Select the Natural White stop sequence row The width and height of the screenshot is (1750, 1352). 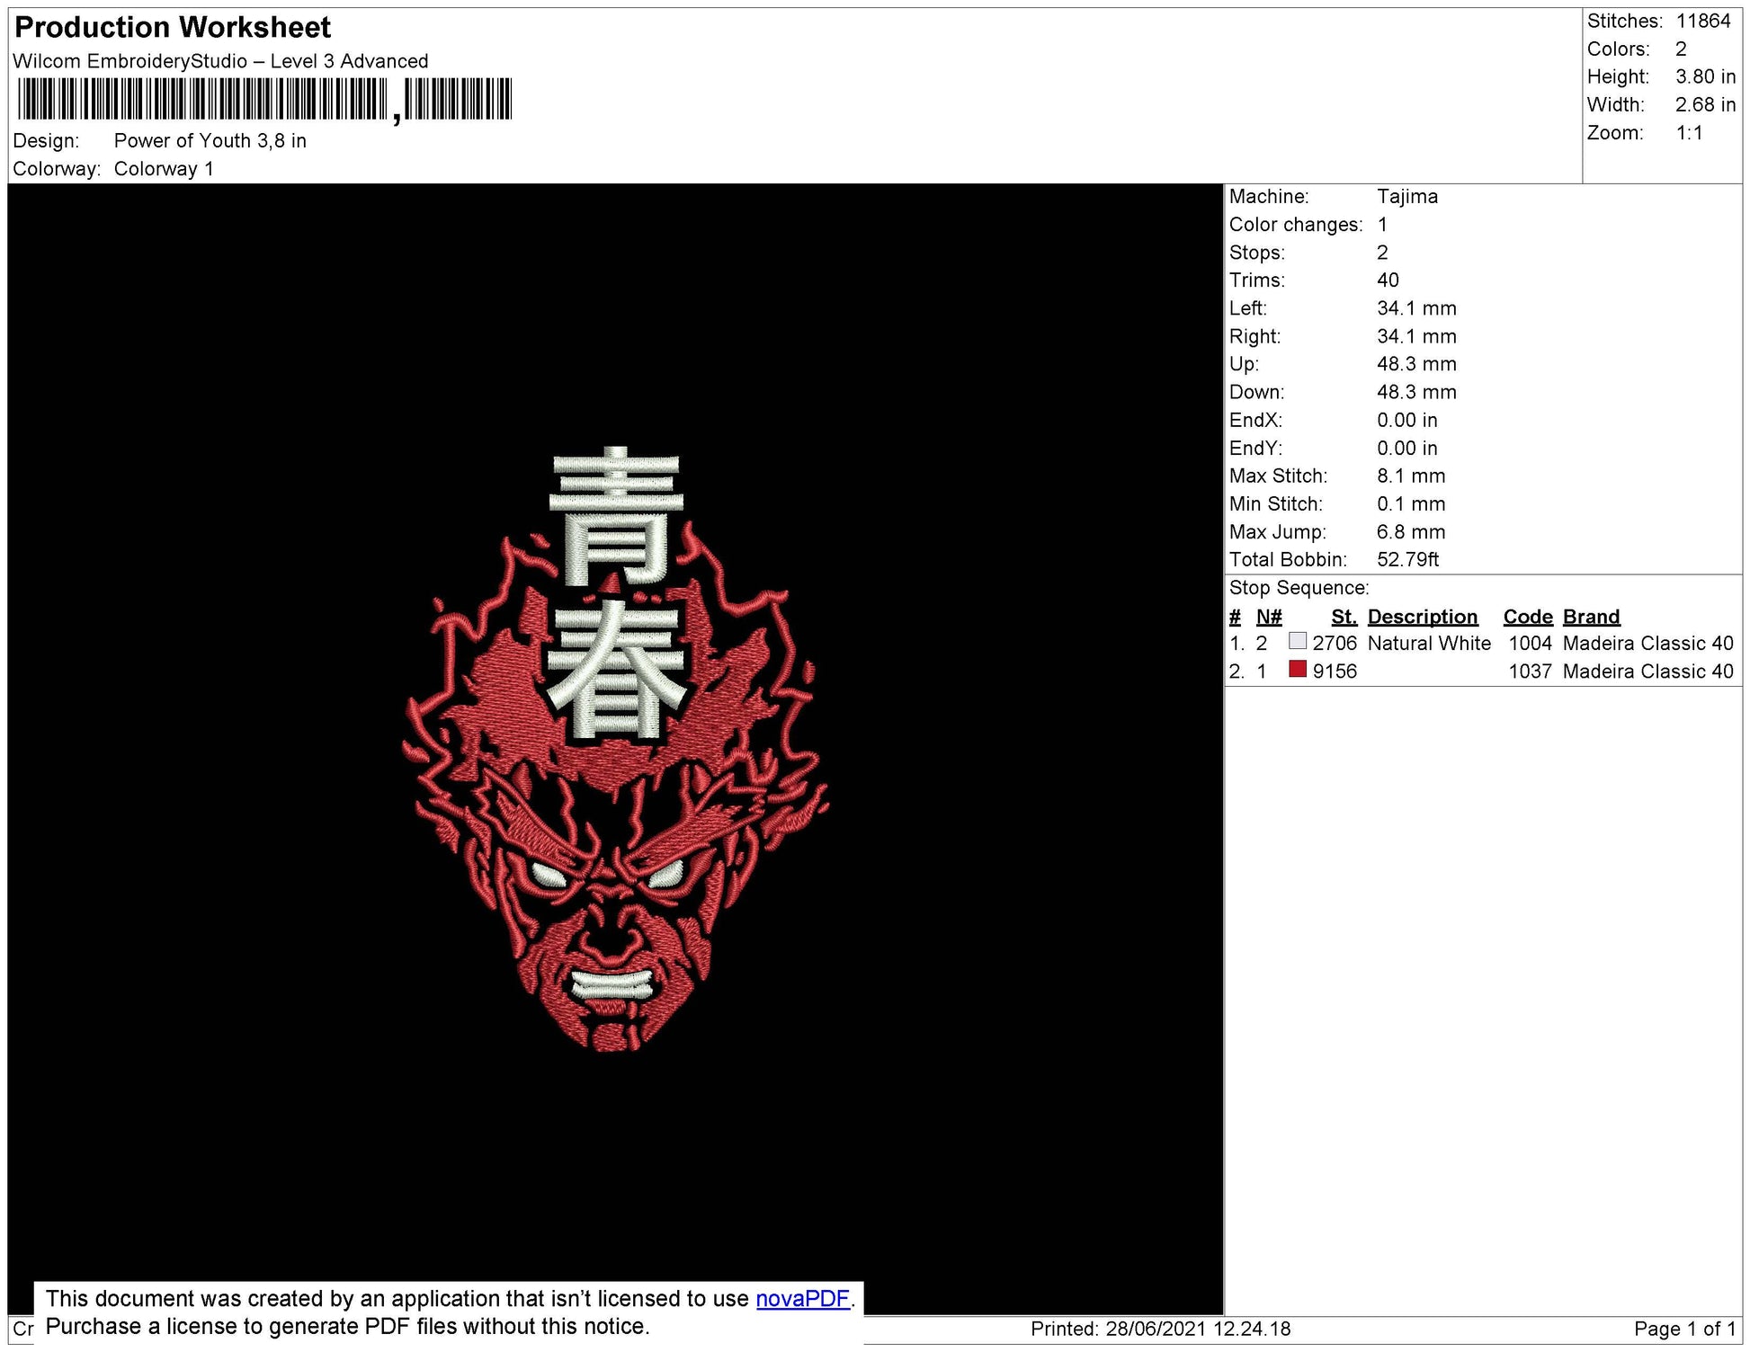click(1481, 643)
